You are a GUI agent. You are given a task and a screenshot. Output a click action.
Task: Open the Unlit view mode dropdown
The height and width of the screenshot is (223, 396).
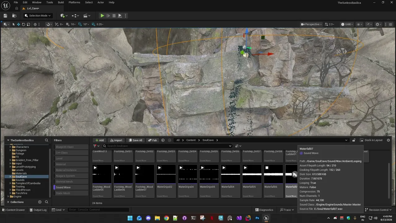tap(347, 24)
